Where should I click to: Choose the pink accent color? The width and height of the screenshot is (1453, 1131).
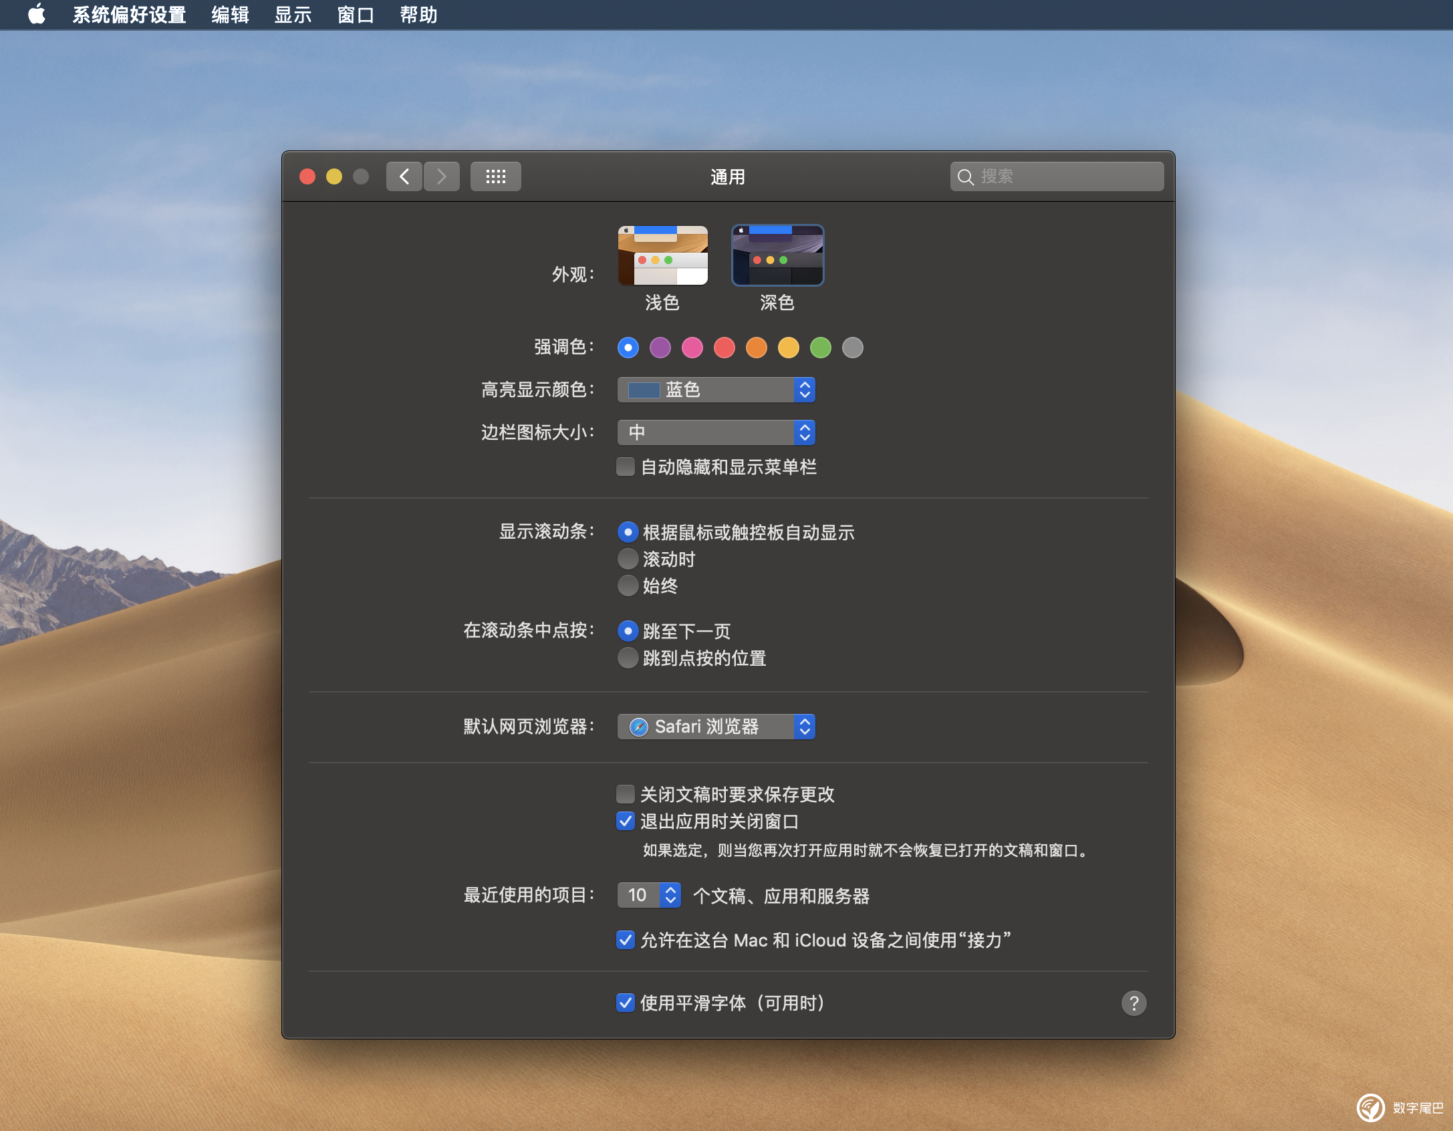pos(692,348)
